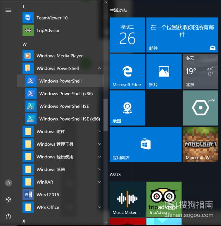
Task: Expand Windows 轻松使用 folder chevron
Action: [100, 157]
